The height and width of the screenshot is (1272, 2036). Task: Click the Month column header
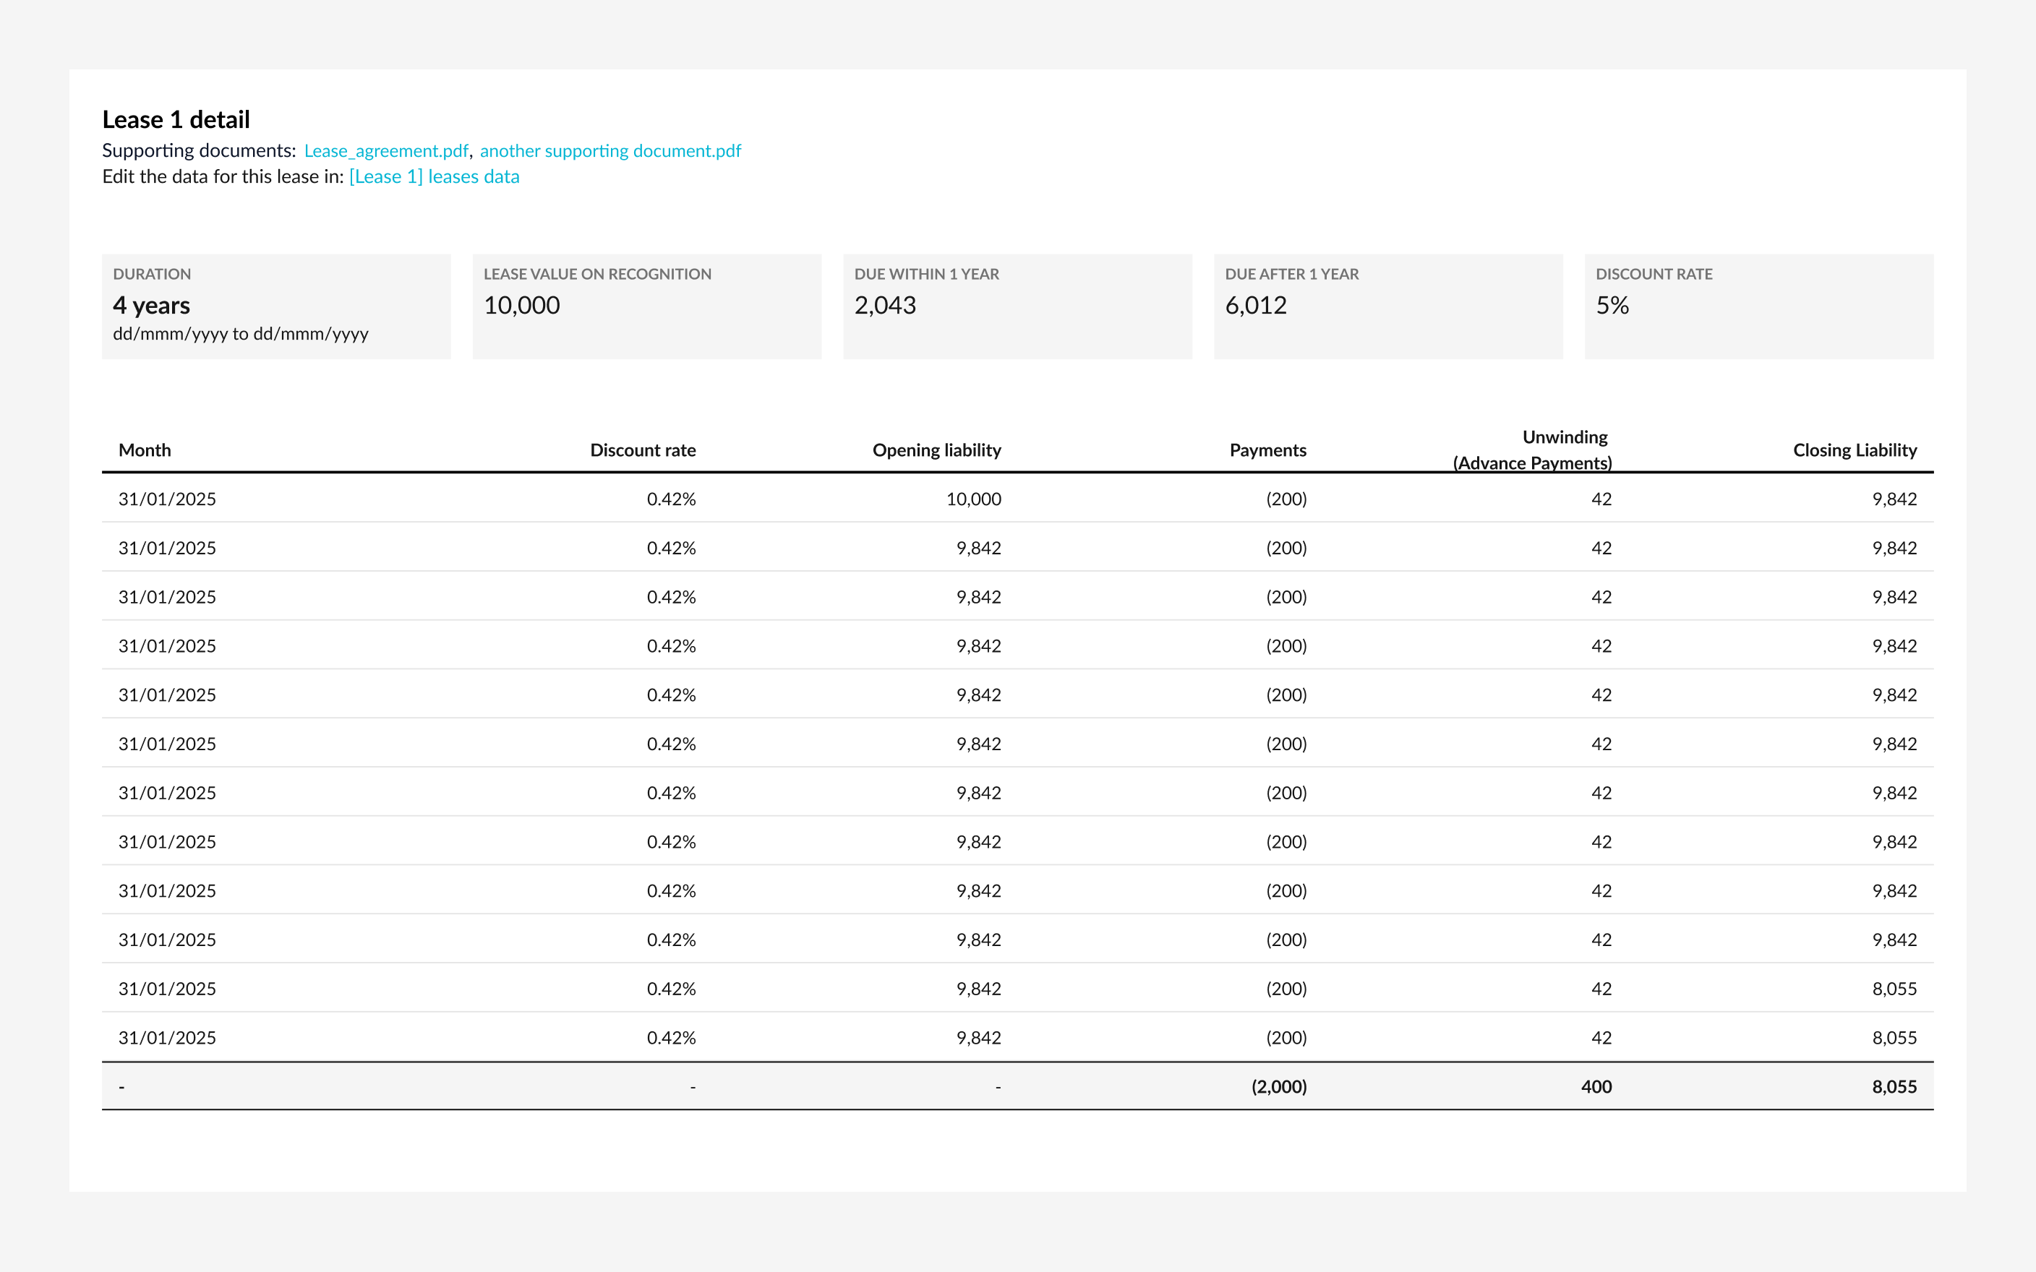145,450
